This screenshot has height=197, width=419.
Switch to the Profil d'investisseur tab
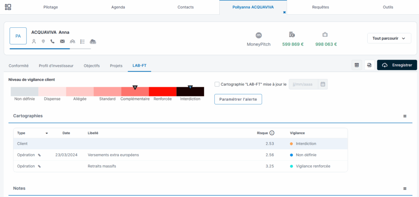pos(56,66)
